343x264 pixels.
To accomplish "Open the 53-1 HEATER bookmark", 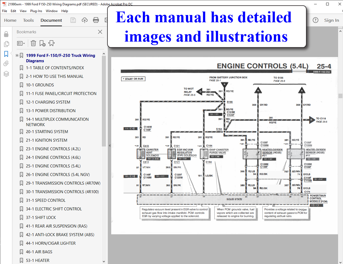I will click(x=38, y=261).
